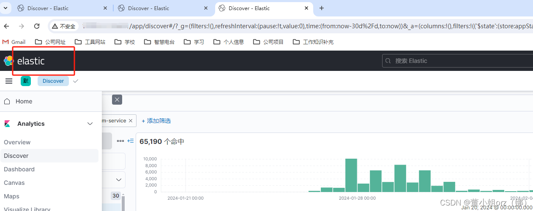Open the 工作知识补充 bookmark folder
533x211 pixels.
(x=313, y=42)
